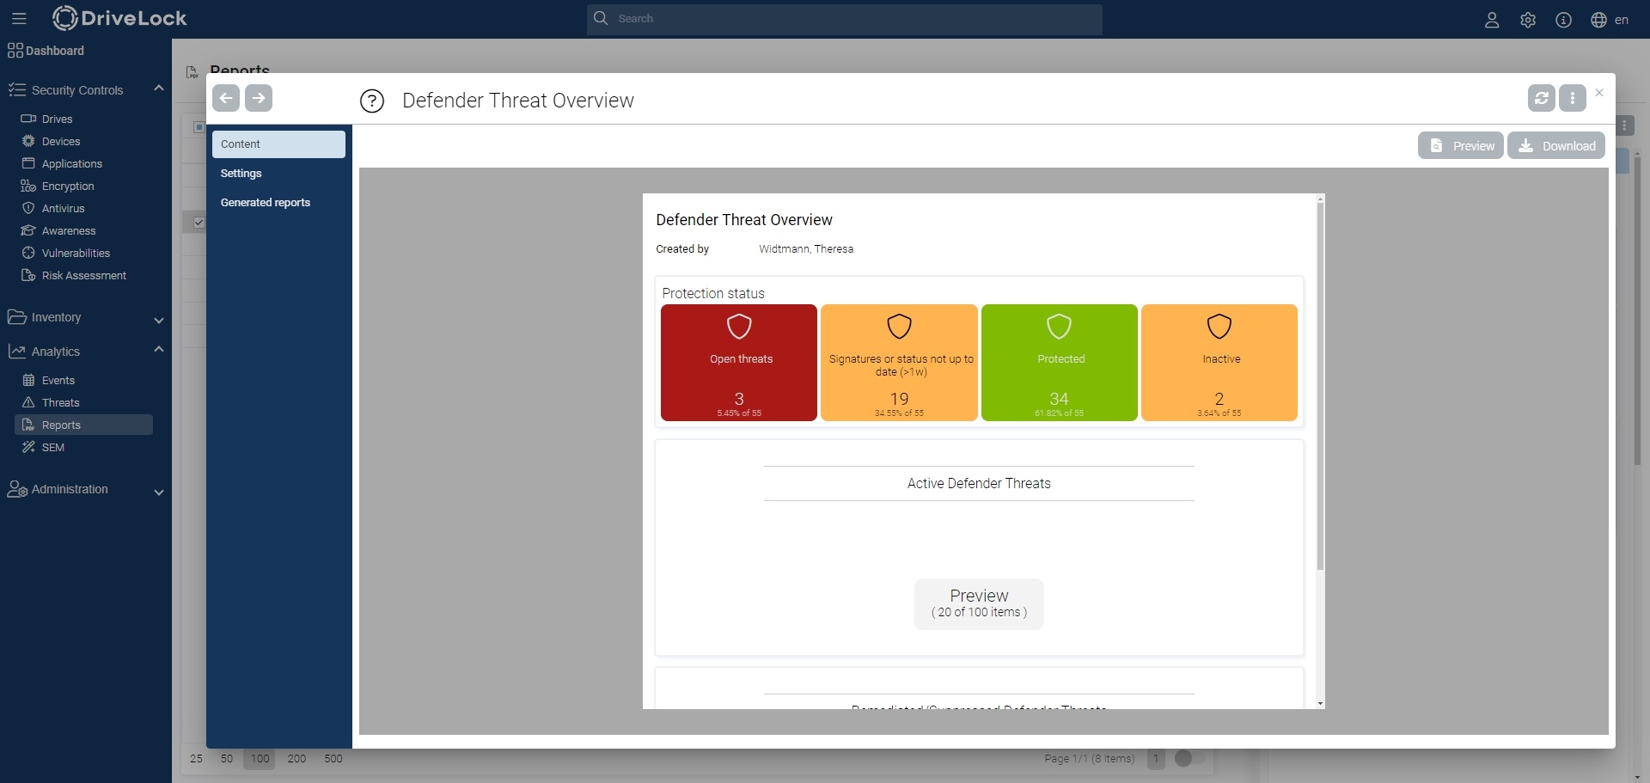Set page size to 25
1650x783 pixels.
pos(197,759)
